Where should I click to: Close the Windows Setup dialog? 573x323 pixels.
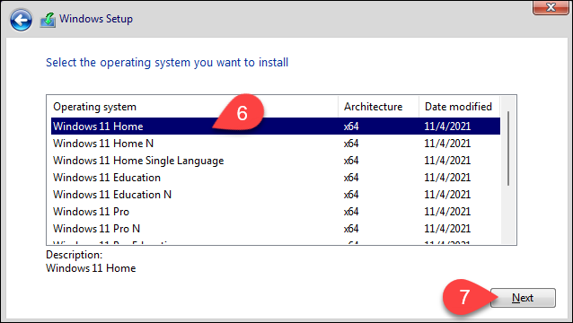(x=551, y=7)
